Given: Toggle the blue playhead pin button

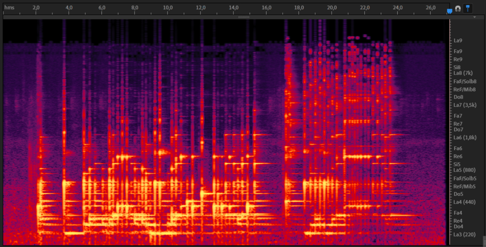Looking at the screenshot, I should coord(468,8).
